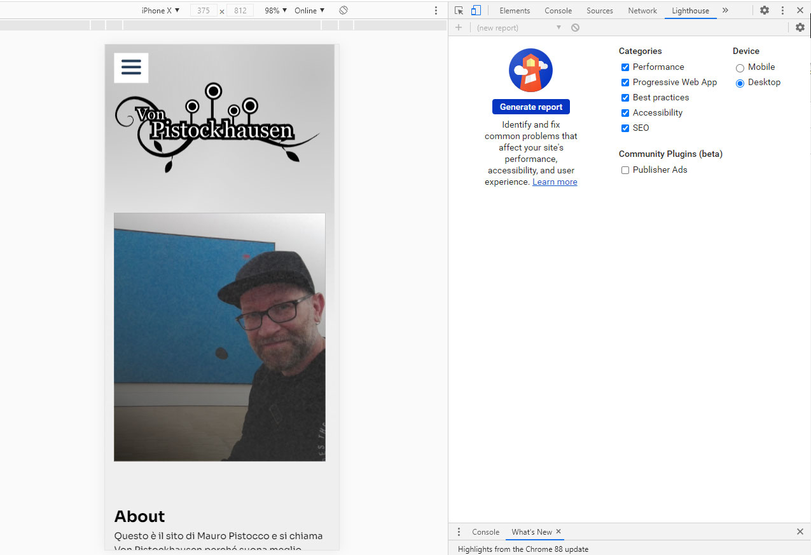This screenshot has height=555, width=811.
Task: Uncheck the Best practices checkbox
Action: tap(625, 98)
